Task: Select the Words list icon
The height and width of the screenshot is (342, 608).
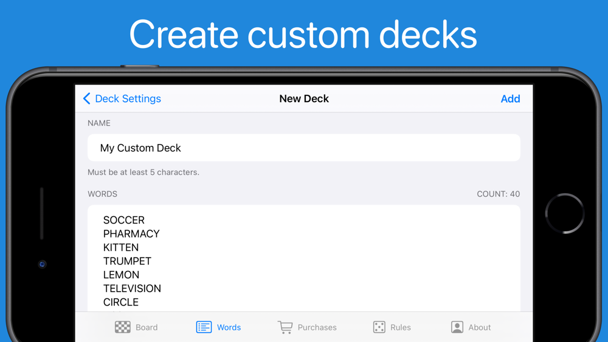Action: (204, 327)
